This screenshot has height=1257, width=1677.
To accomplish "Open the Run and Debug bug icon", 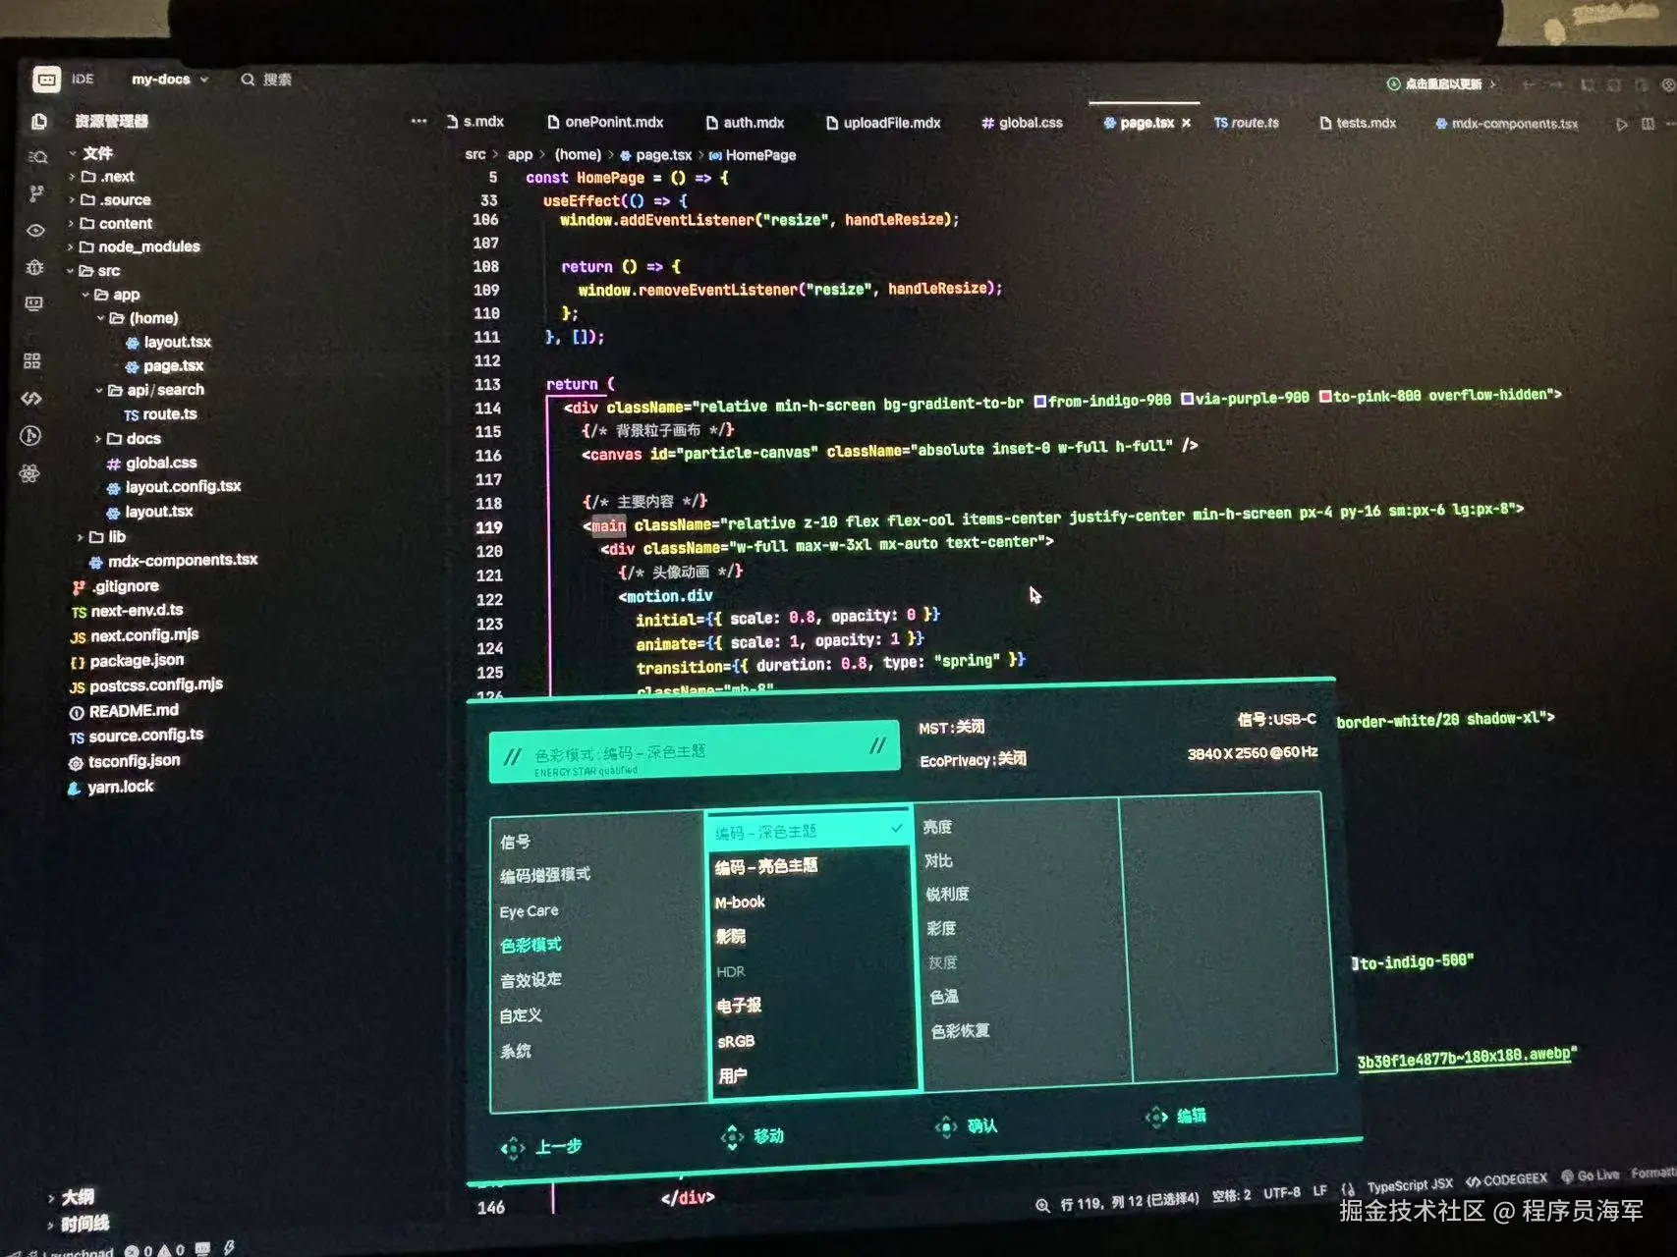I will [34, 267].
